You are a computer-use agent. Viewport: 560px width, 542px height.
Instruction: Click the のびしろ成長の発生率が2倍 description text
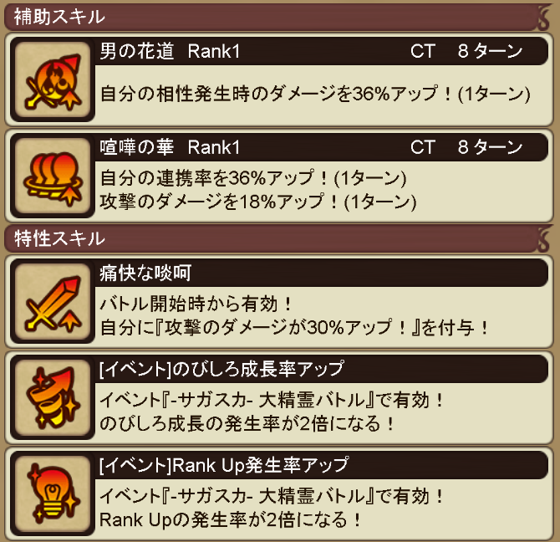point(247,423)
